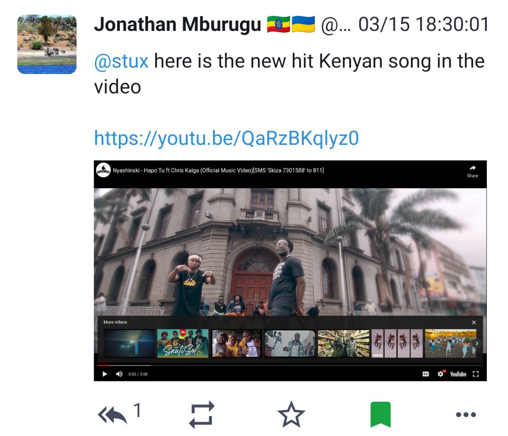Seek using the red video progress bar

[x=290, y=365]
